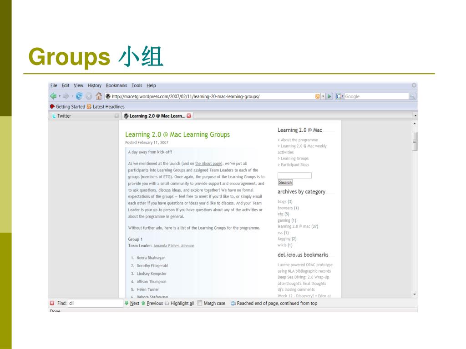
Task: Open the 'About the programme' sidebar link
Action: click(299, 140)
